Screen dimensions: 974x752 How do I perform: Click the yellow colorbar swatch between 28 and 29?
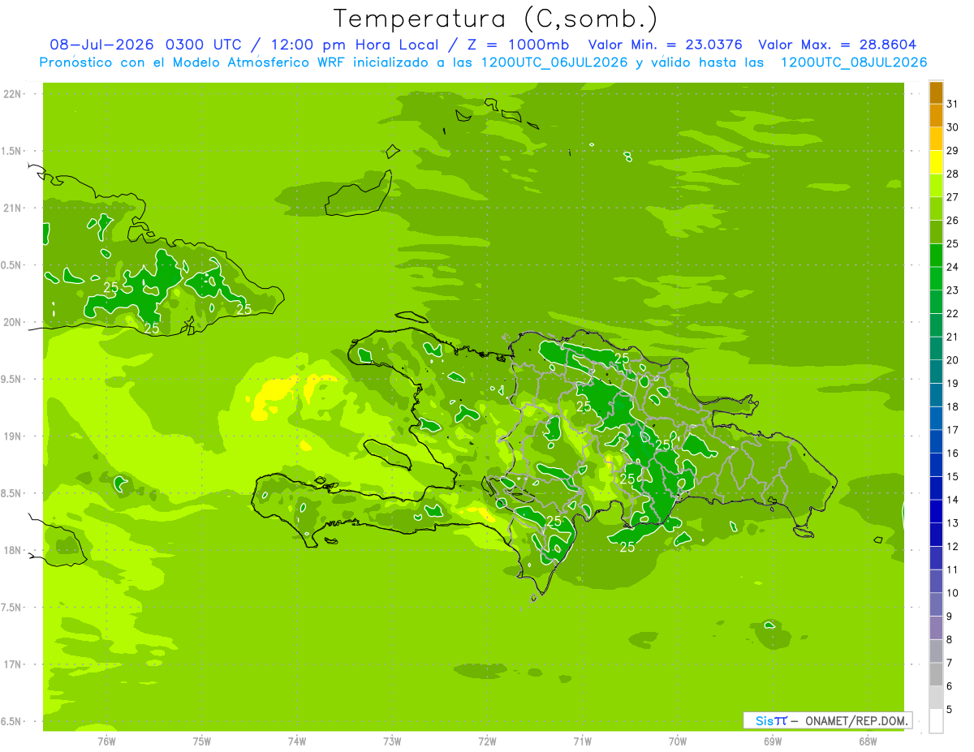[936, 162]
